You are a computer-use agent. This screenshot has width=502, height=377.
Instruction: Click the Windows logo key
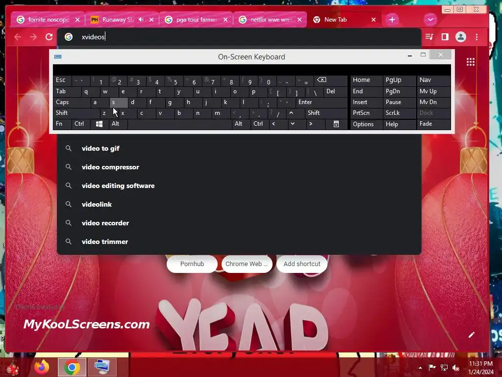[x=99, y=124]
